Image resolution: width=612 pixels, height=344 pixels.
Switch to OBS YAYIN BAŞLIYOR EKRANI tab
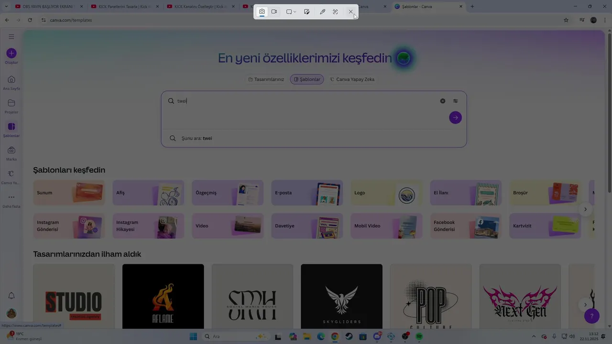[x=48, y=7]
